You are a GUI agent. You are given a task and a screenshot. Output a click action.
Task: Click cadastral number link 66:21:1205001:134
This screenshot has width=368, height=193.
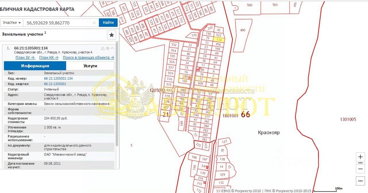[x=58, y=79]
